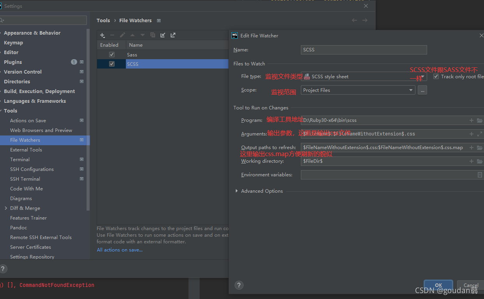Expand Arguments field icon
The height and width of the screenshot is (299, 484).
(x=480, y=134)
